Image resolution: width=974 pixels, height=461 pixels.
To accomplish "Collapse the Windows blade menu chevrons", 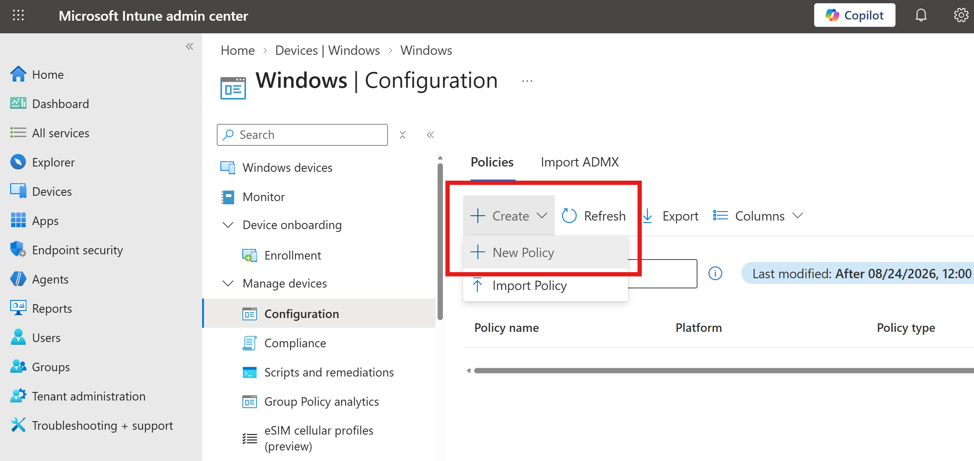I will (430, 135).
